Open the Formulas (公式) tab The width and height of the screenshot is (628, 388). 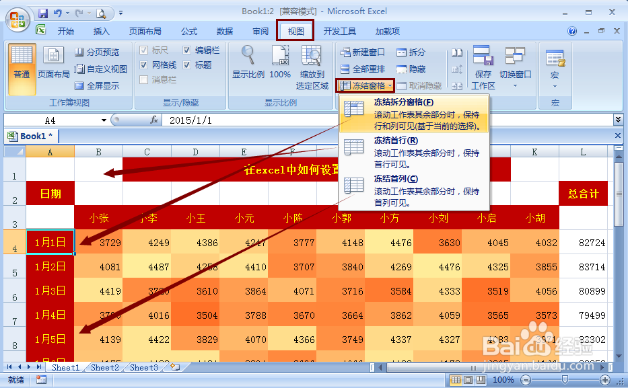[x=188, y=31]
